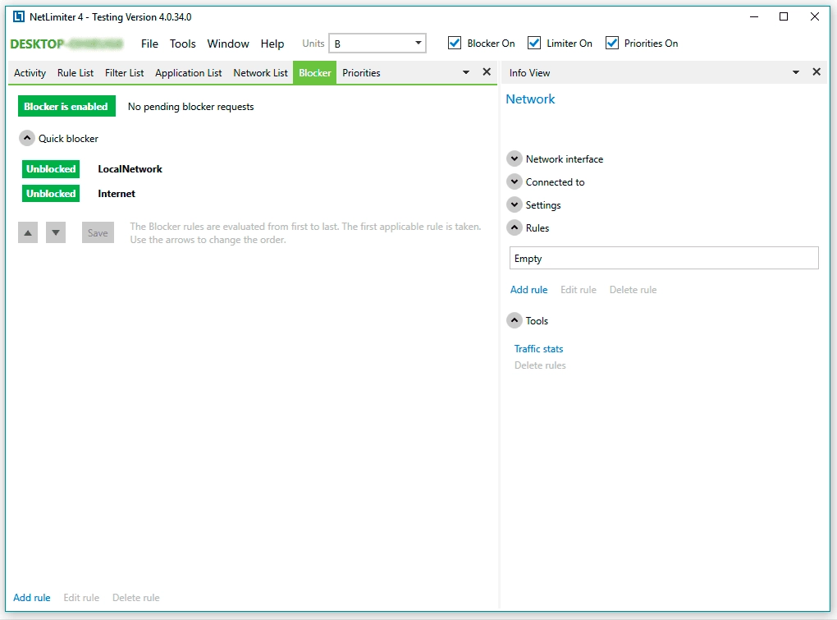
Task: Expand the Connected to section
Action: 514,181
